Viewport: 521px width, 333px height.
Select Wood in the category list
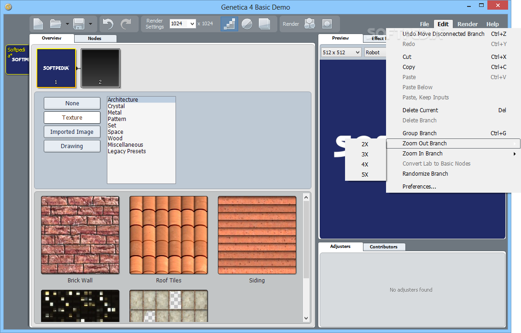pyautogui.click(x=141, y=138)
